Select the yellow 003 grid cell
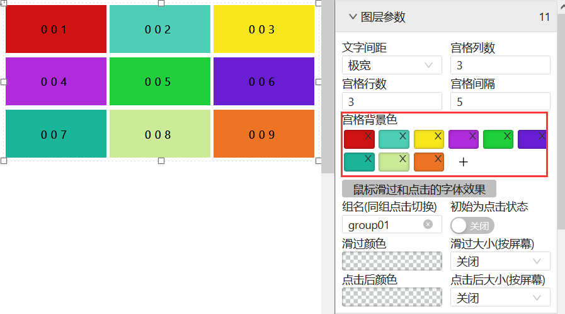This screenshot has height=314, width=565. (x=264, y=29)
